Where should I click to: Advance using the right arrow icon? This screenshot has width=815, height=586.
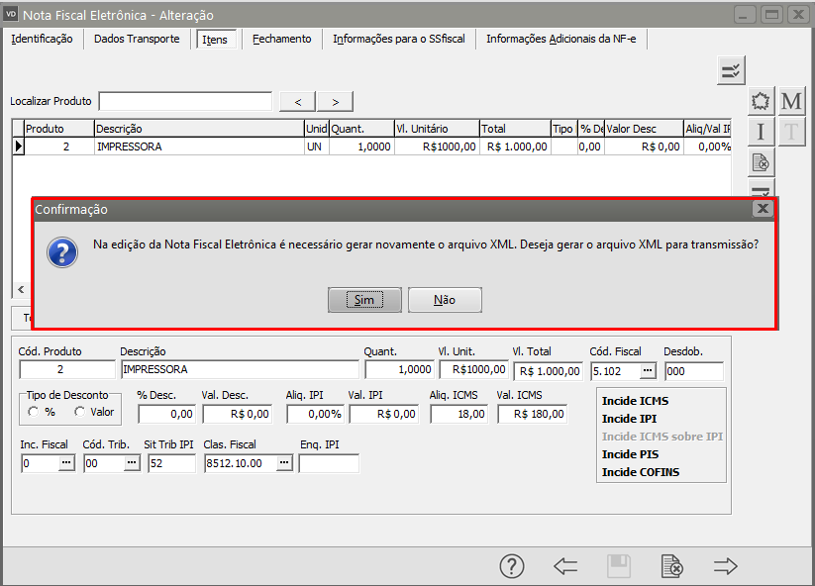(726, 565)
